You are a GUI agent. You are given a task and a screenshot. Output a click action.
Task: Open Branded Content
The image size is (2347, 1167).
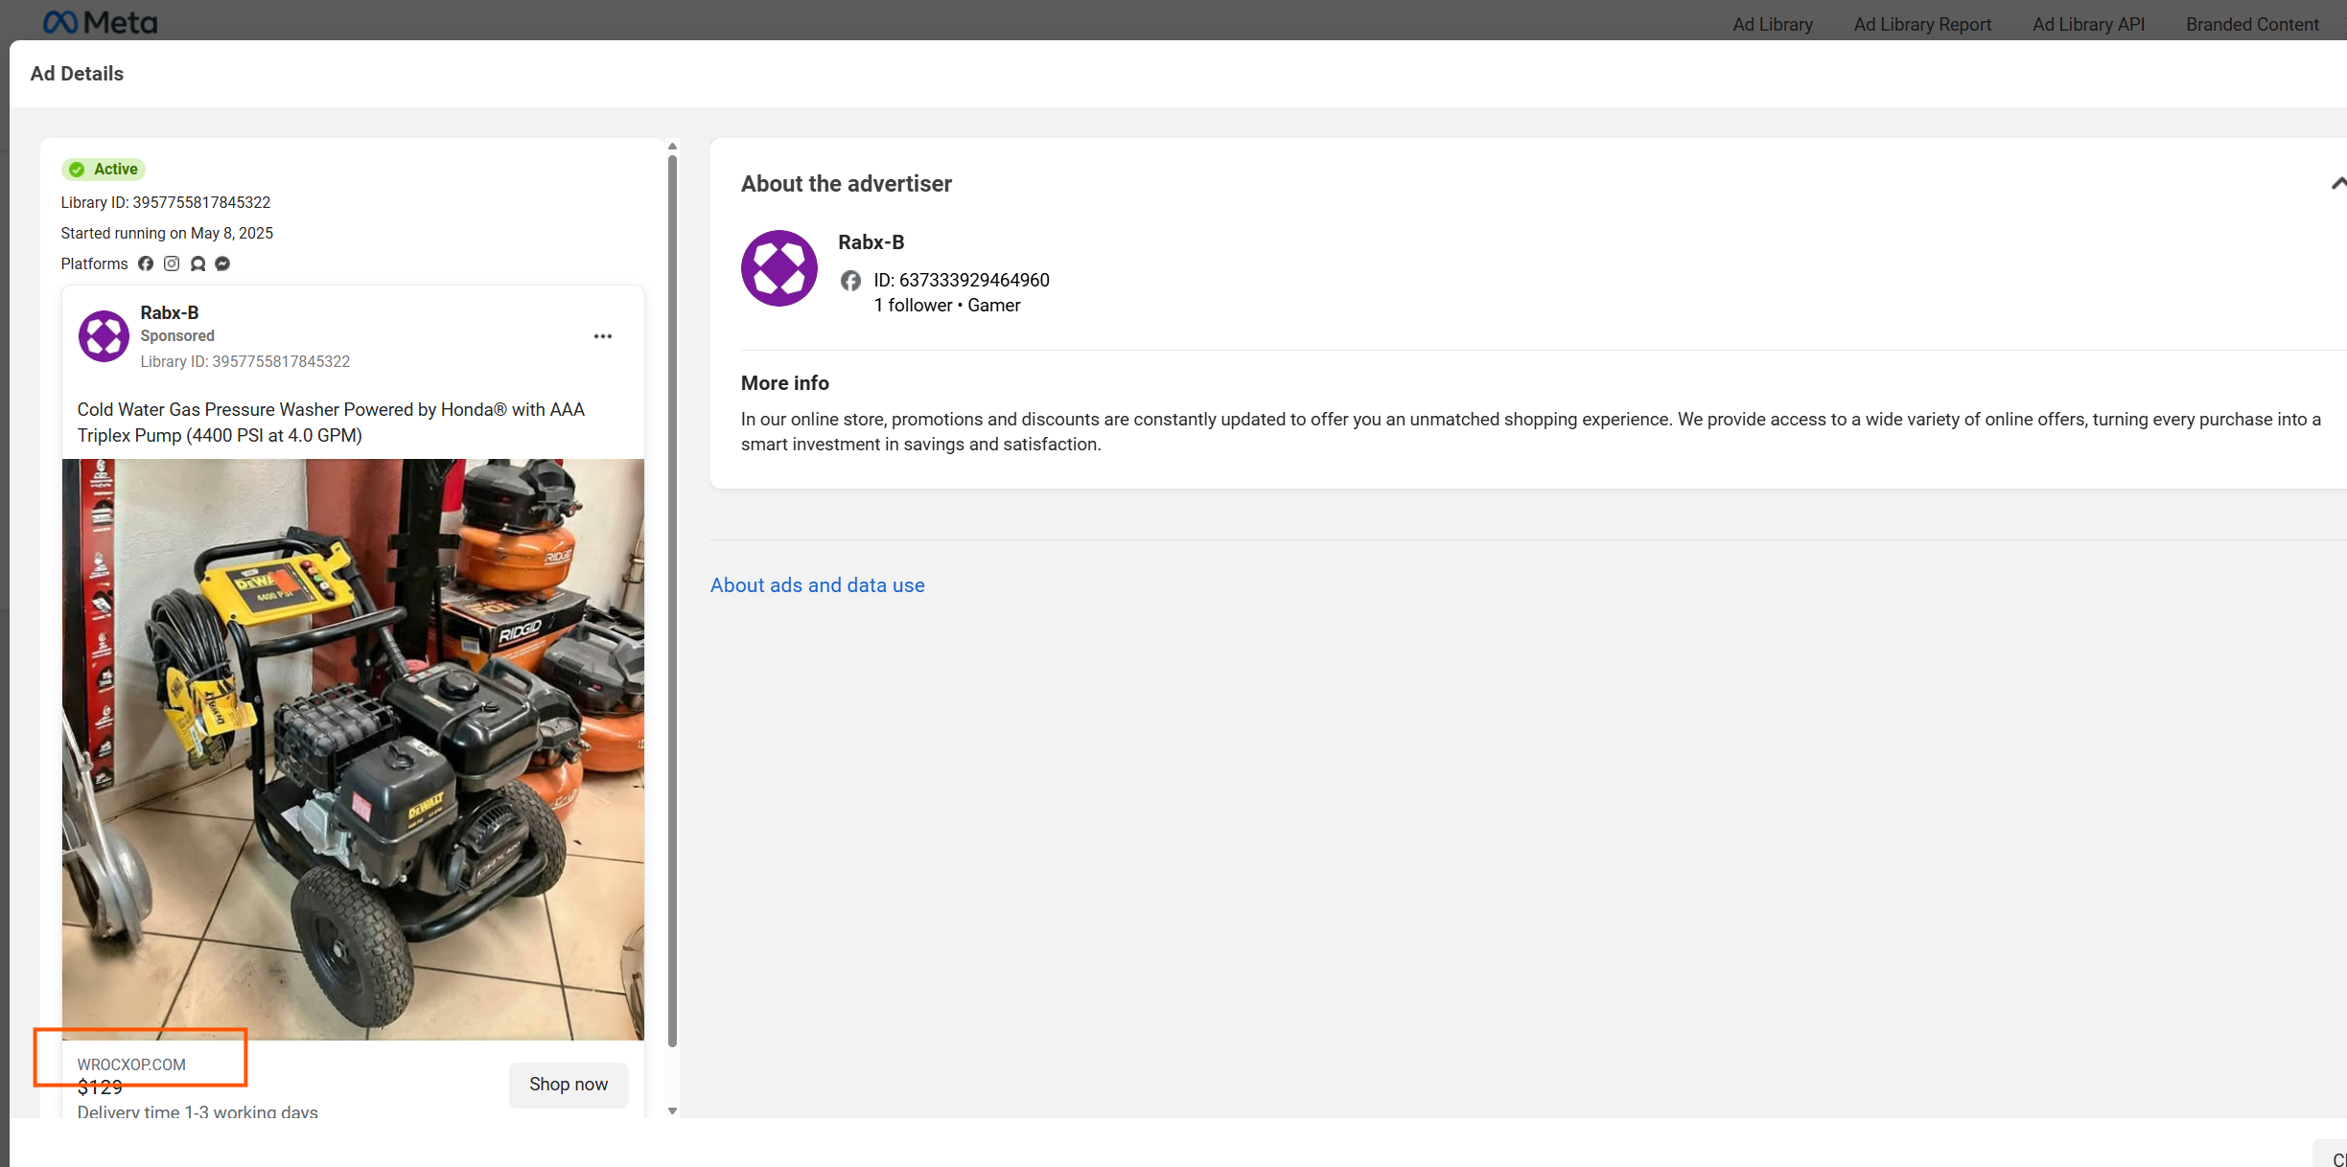pyautogui.click(x=2253, y=24)
